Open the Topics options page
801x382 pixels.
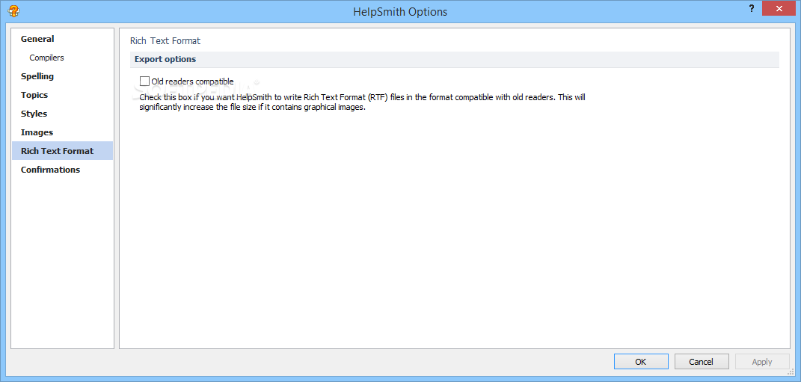coord(62,95)
